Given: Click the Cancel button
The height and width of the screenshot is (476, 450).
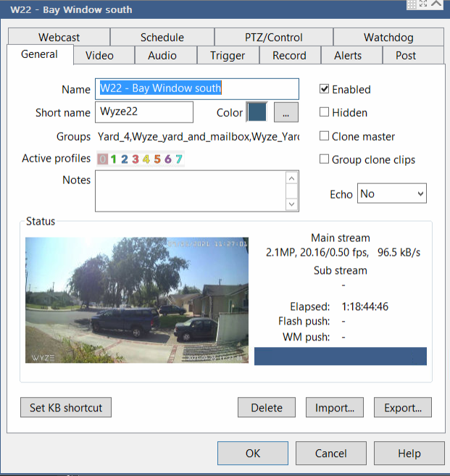Looking at the screenshot, I should [x=331, y=454].
